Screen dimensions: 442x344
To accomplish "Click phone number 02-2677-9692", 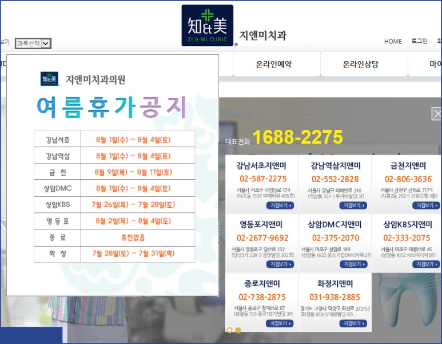I will point(262,238).
